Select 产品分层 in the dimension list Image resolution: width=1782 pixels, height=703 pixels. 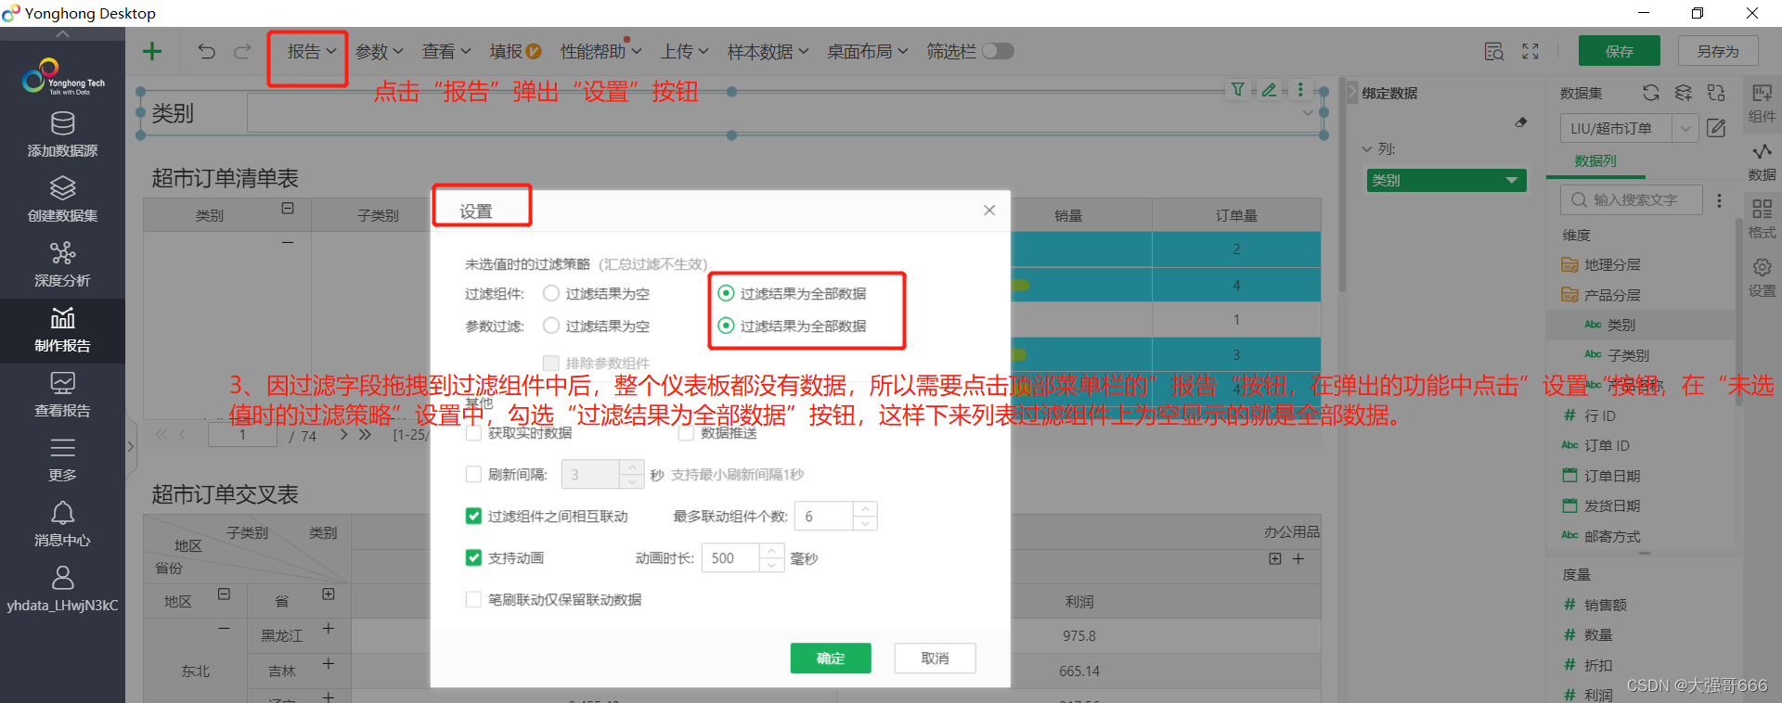1611,295
